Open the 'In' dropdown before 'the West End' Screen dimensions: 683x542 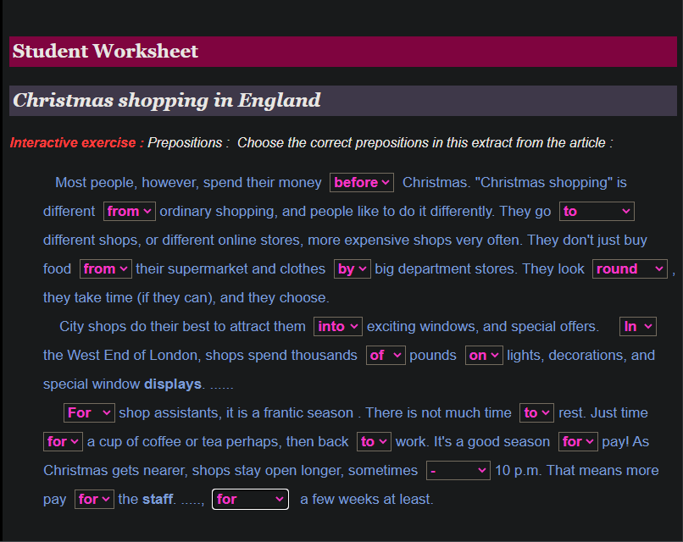pyautogui.click(x=637, y=327)
